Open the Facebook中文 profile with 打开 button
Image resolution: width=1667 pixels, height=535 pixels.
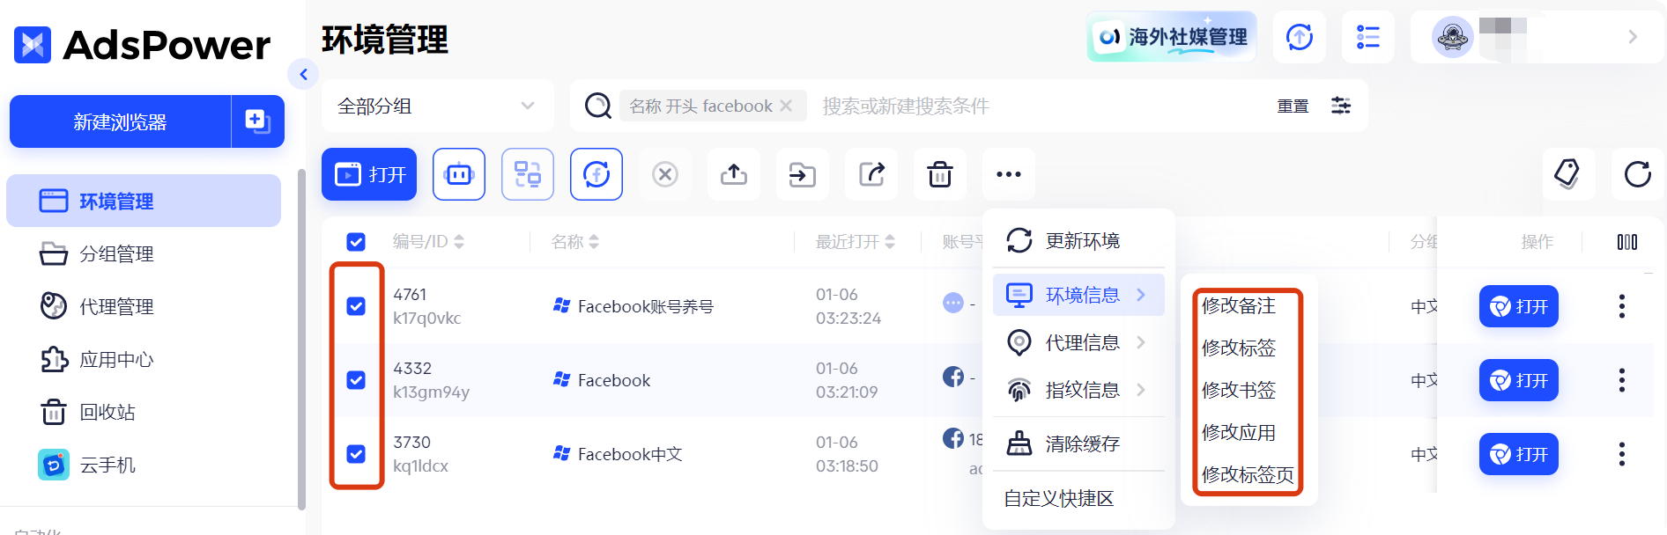pyautogui.click(x=1518, y=454)
